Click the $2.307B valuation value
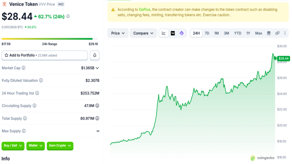This screenshot has width=292, height=164. point(92,80)
